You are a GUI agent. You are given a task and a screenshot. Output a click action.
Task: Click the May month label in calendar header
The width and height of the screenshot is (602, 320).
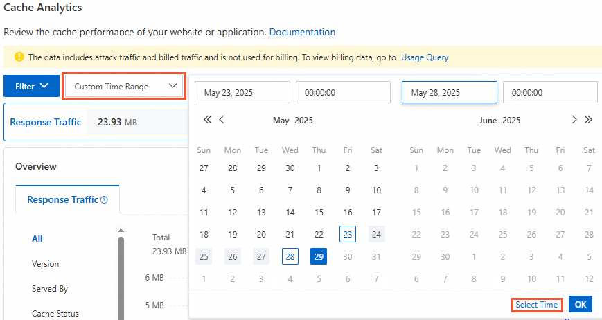pos(281,121)
